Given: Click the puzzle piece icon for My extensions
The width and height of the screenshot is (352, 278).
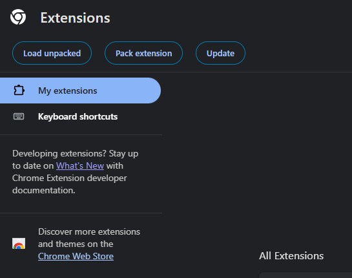Looking at the screenshot, I should tap(19, 91).
